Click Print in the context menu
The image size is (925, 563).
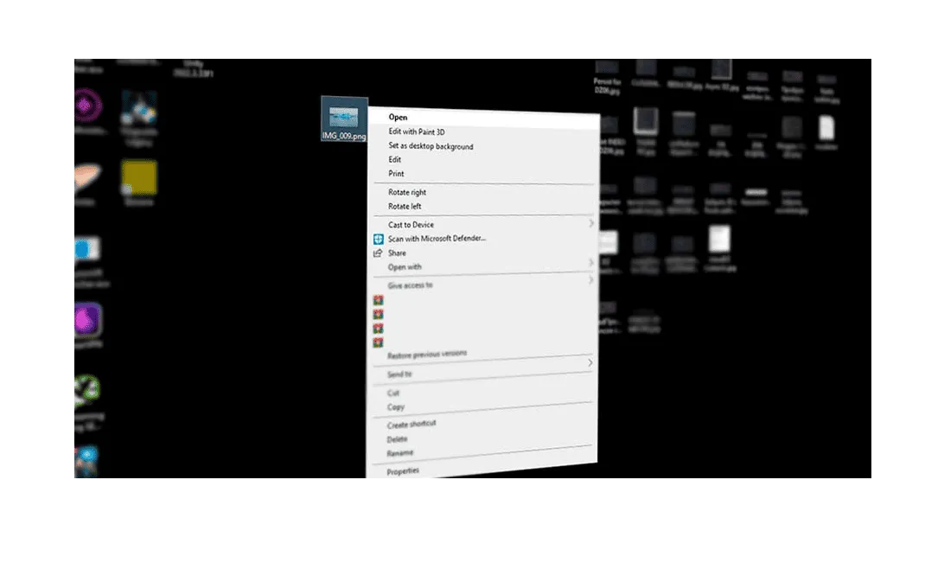click(396, 174)
